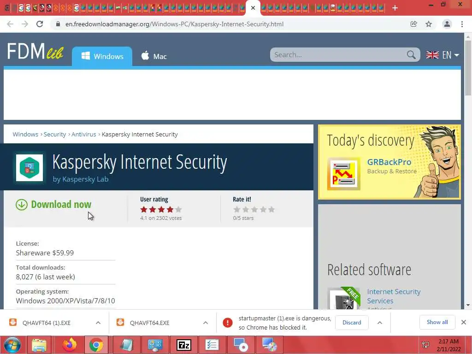Click the GRBackPro software icon
472x354 pixels.
[x=344, y=174]
